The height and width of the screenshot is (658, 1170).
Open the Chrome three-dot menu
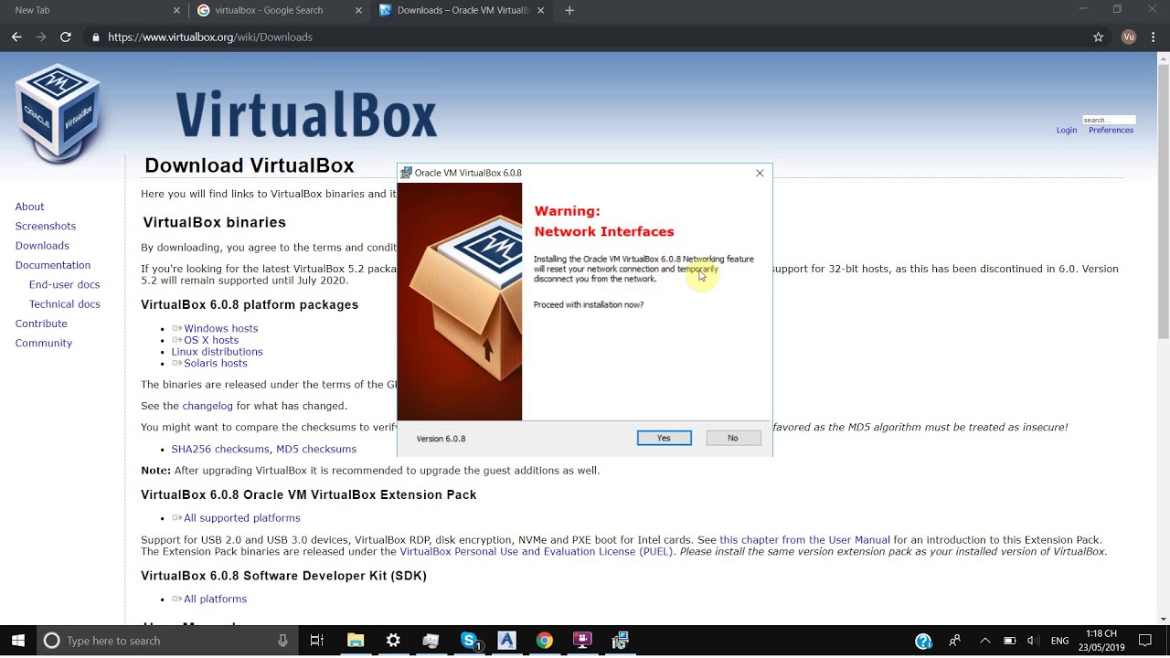[1155, 37]
